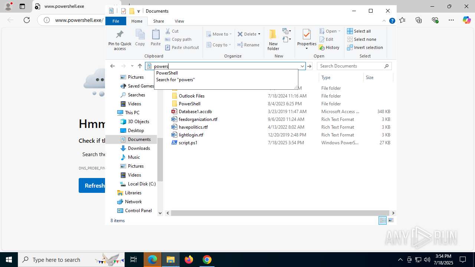
Task: Reload the Edge browser page
Action: coord(27,20)
